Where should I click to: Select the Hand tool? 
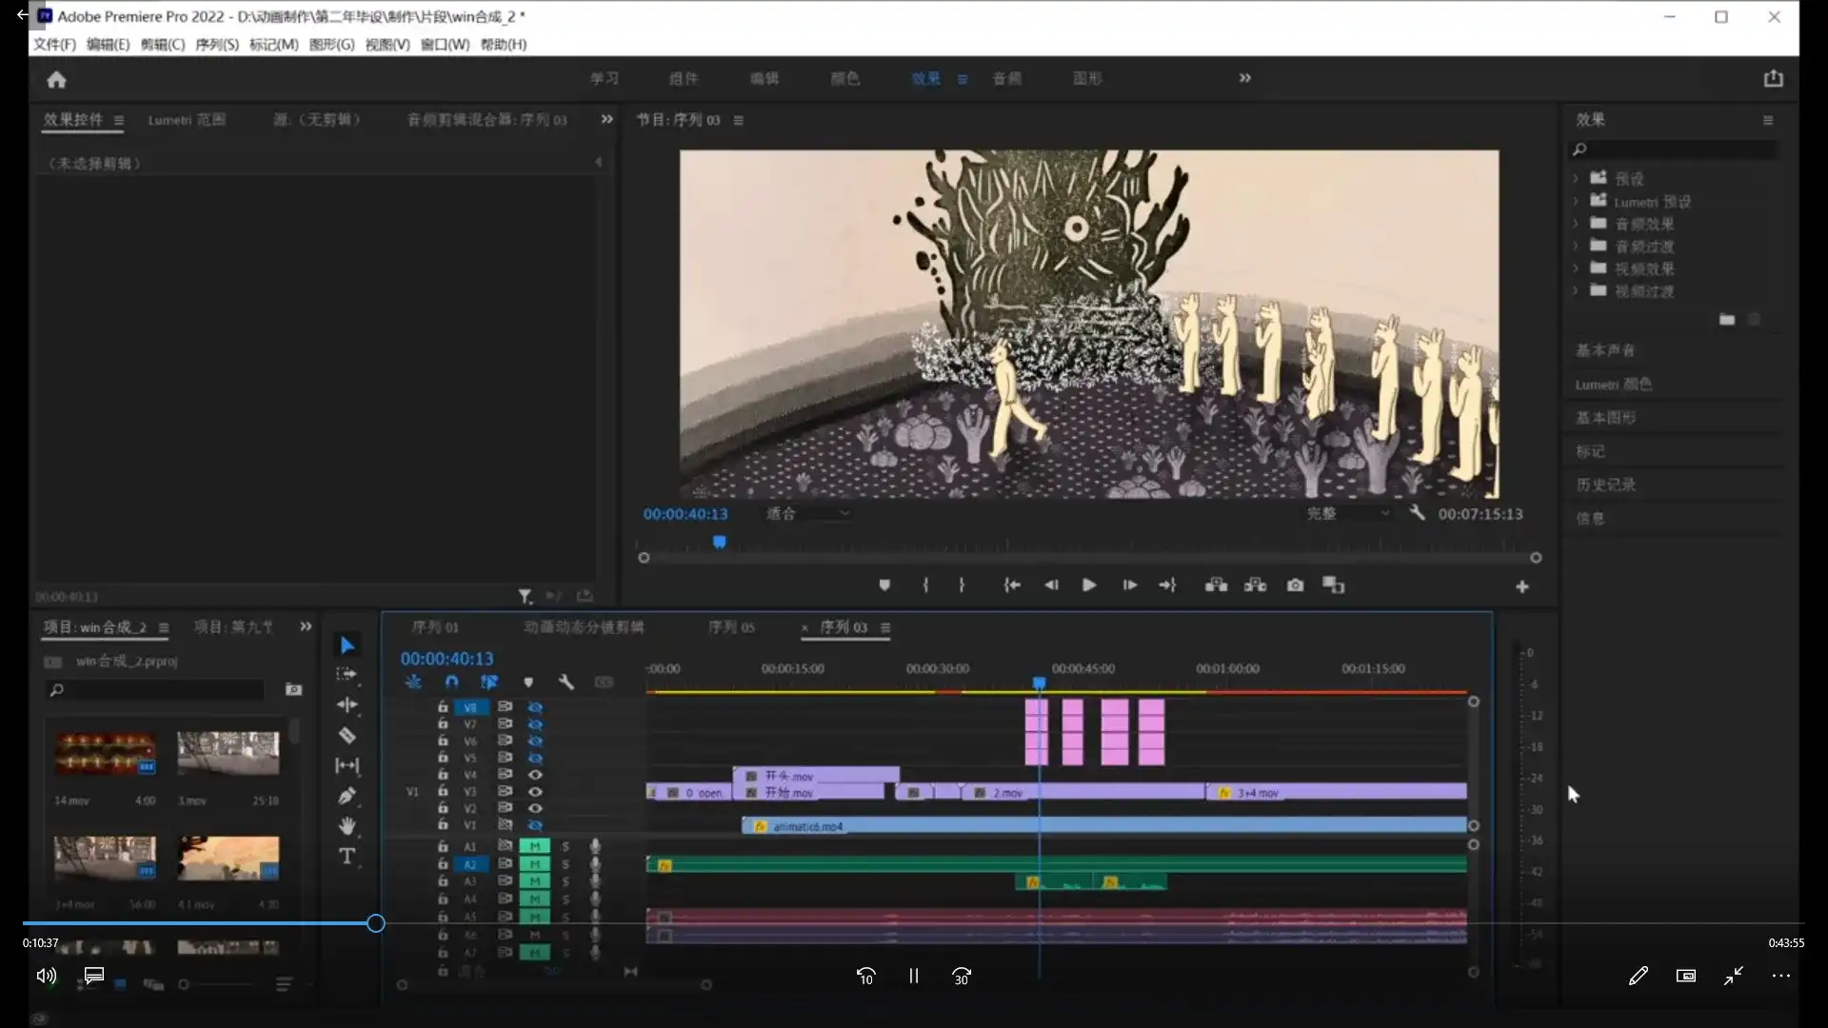(x=348, y=825)
